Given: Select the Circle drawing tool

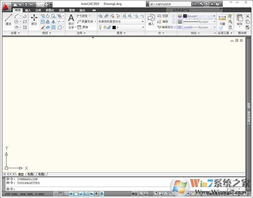Looking at the screenshot, I should click(x=16, y=21).
